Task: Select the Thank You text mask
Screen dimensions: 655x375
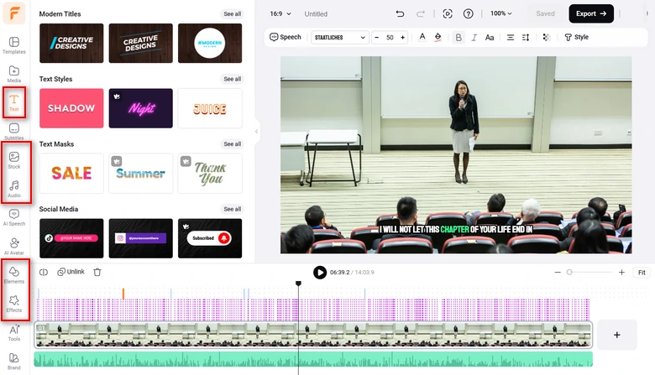Action: click(x=210, y=173)
